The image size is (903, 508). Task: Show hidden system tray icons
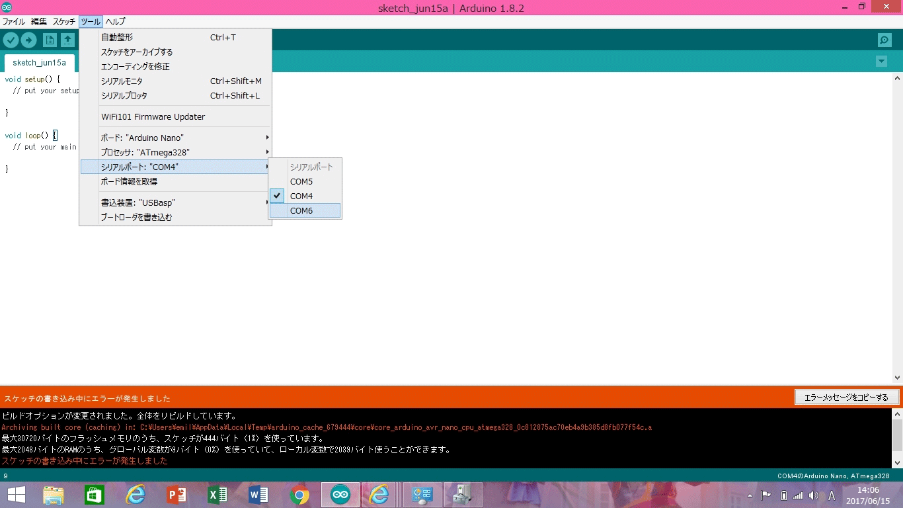pyautogui.click(x=750, y=495)
